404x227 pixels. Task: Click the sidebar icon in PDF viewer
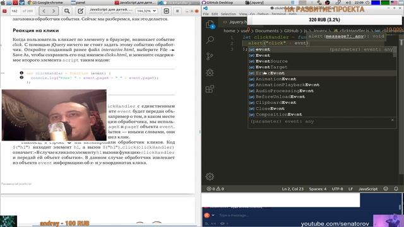(4, 11)
